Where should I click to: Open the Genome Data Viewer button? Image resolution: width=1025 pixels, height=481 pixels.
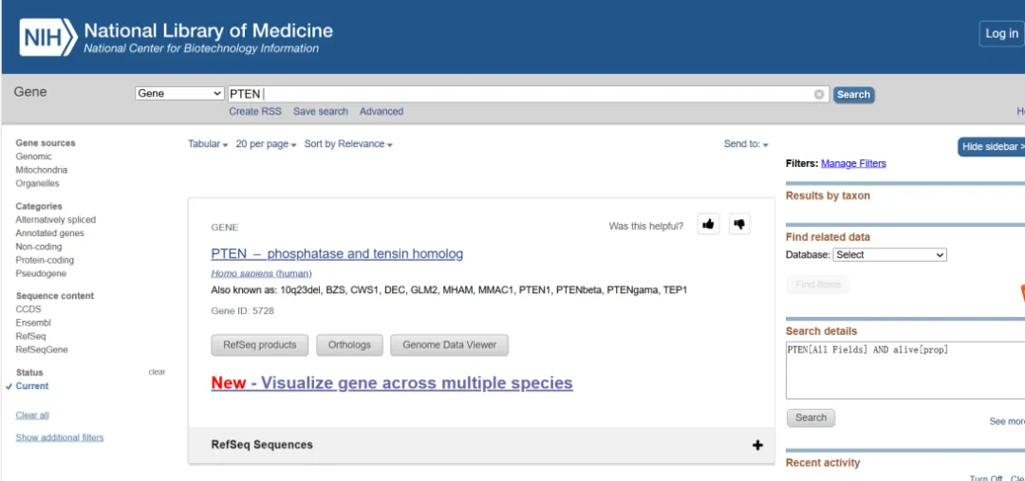click(x=449, y=345)
